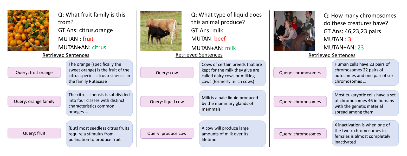Click the Retrieved Sentences heading under chromosomes question

point(332,55)
